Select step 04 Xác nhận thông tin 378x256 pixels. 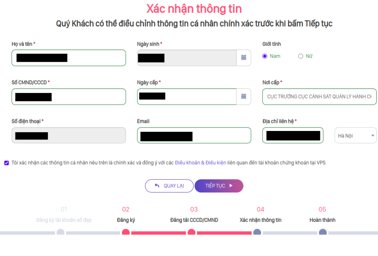(257, 233)
